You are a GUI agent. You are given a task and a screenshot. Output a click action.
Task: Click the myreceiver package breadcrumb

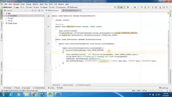pos(61,7)
